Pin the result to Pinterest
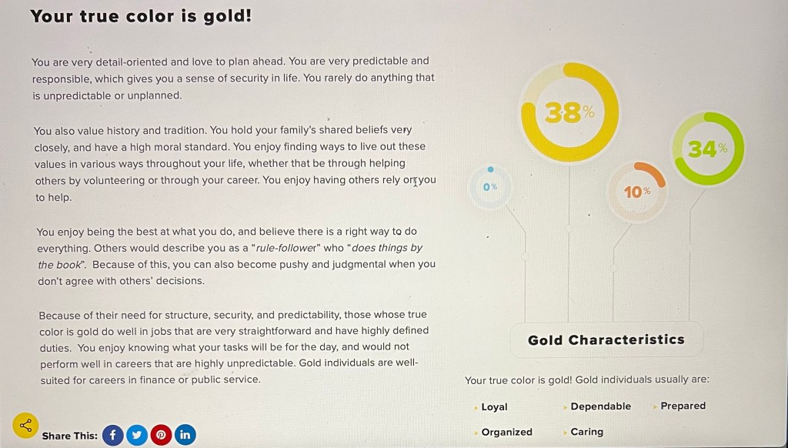 [161, 435]
